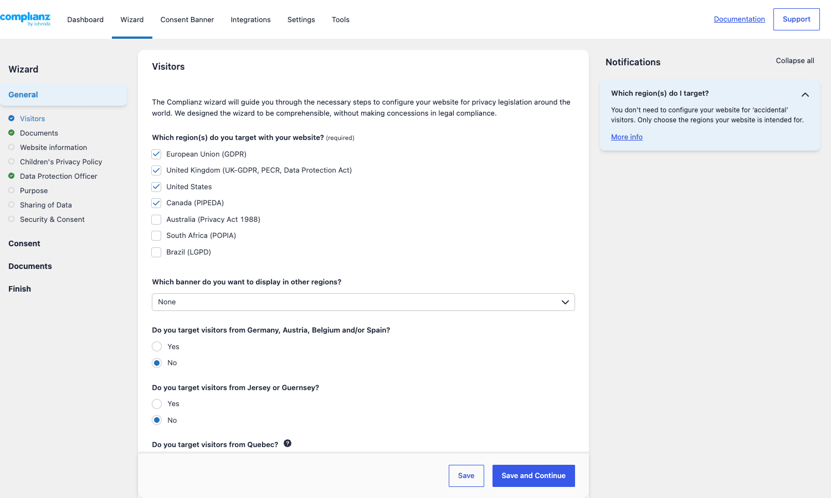Open the Consent Banner tab
831x498 pixels.
tap(187, 19)
